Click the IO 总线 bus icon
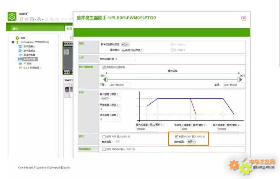 coord(20,63)
